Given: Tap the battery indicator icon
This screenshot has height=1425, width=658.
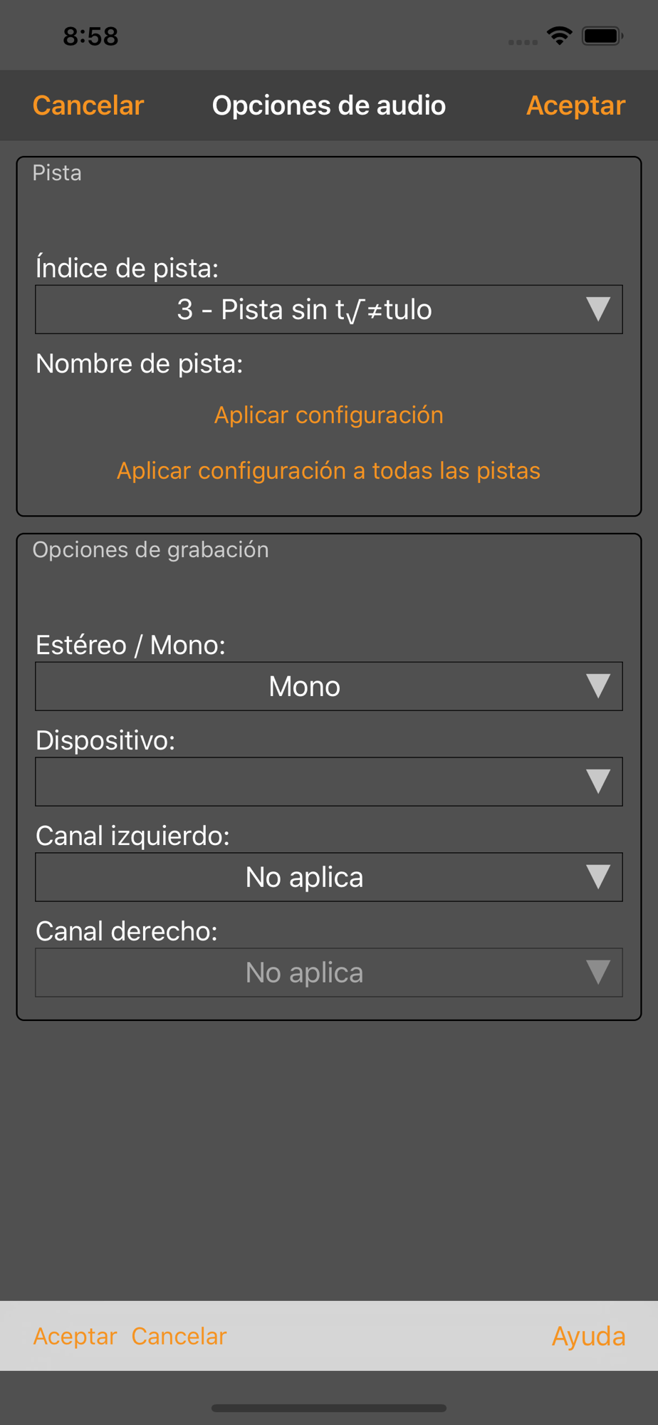Looking at the screenshot, I should (x=602, y=36).
